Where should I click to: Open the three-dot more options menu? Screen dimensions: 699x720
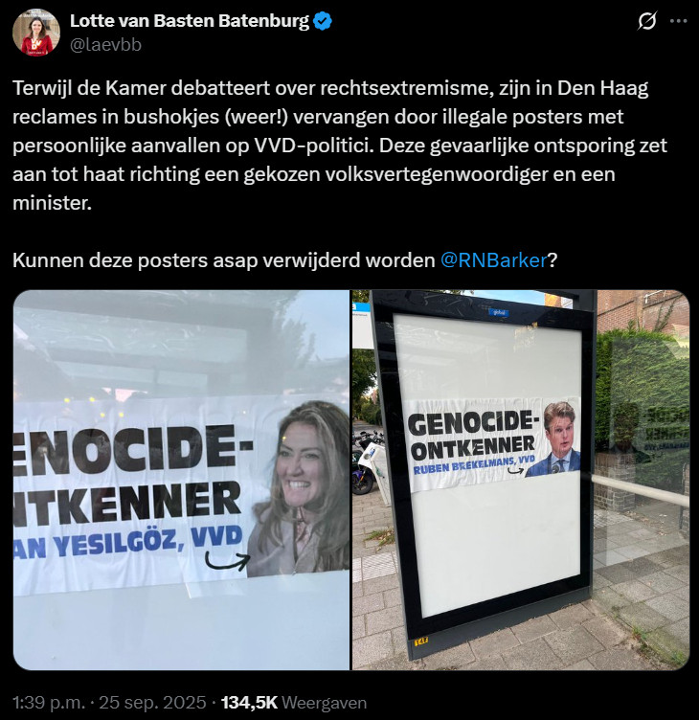(x=678, y=21)
